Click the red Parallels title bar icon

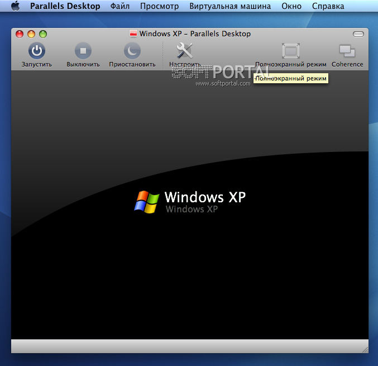click(x=133, y=34)
